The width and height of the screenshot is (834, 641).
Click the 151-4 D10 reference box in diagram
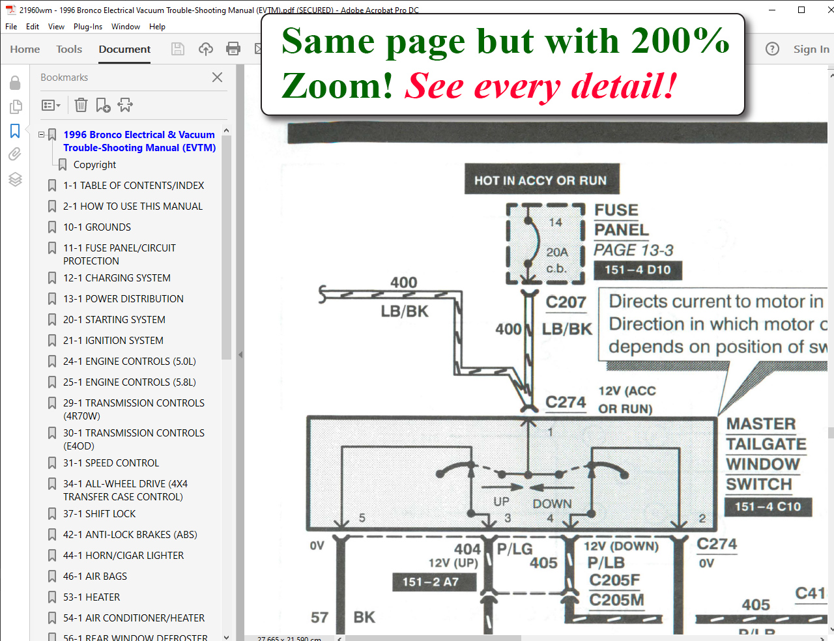coord(638,270)
